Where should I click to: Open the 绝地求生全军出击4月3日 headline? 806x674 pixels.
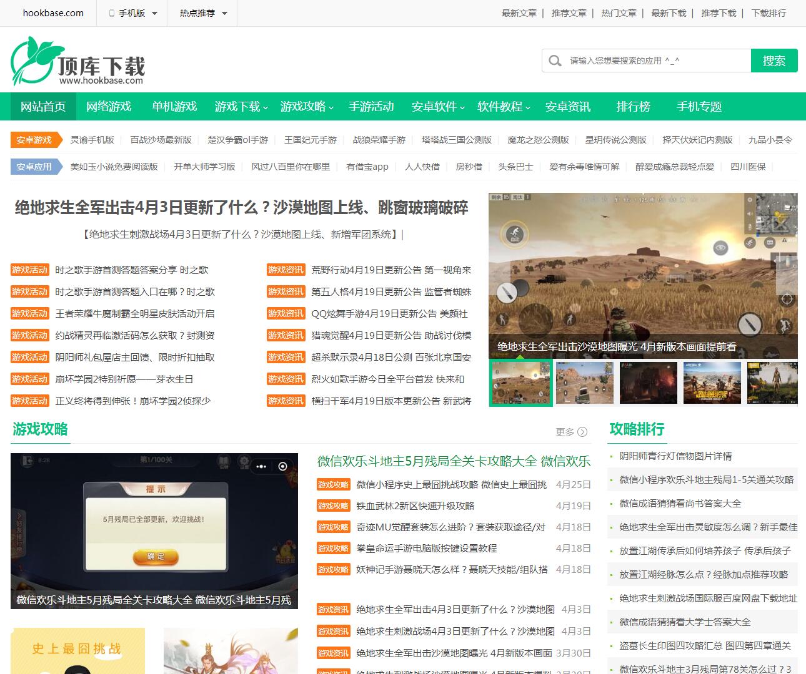pos(242,208)
